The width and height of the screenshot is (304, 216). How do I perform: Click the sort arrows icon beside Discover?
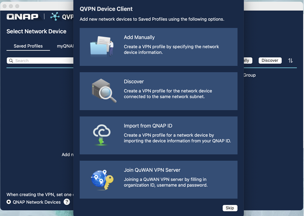tap(290, 61)
